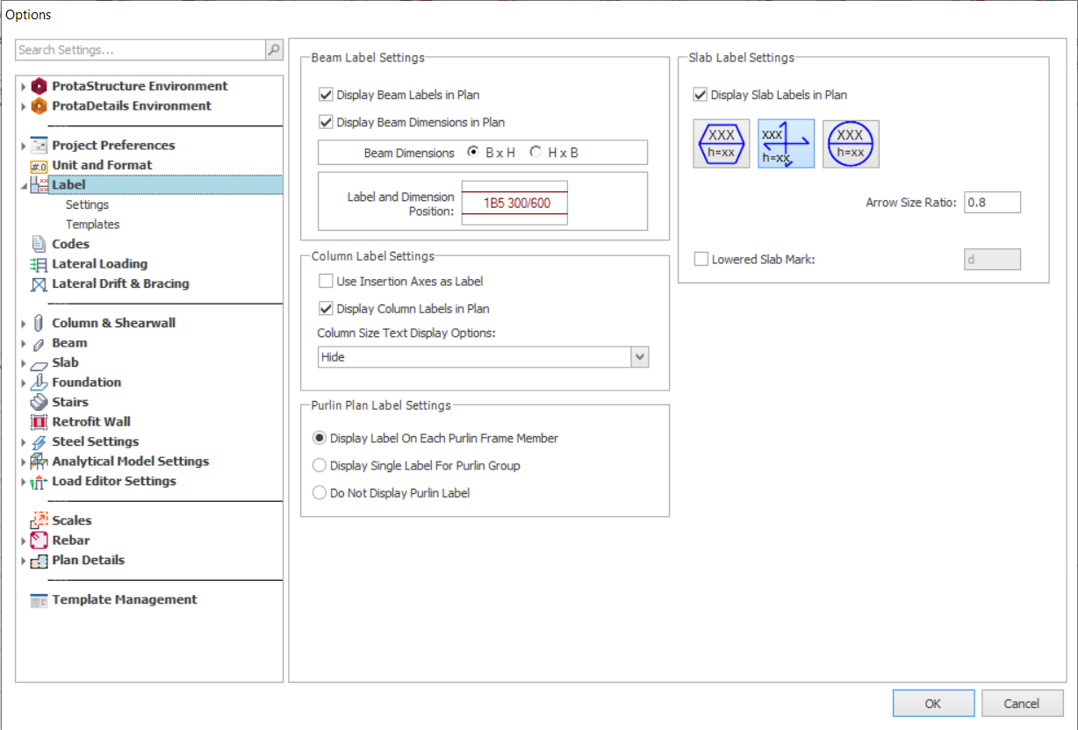Click the Analytical Model Settings icon

click(x=39, y=462)
